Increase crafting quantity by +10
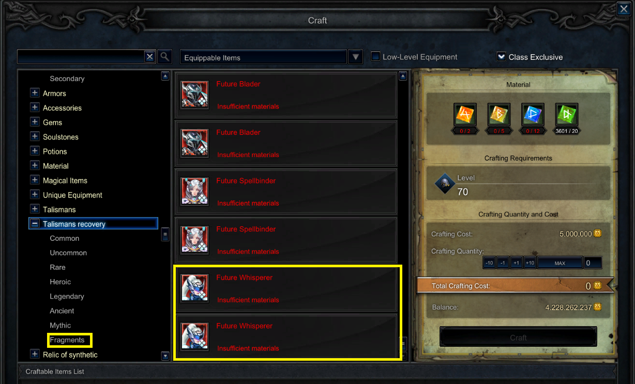635x384 pixels. pos(530,263)
